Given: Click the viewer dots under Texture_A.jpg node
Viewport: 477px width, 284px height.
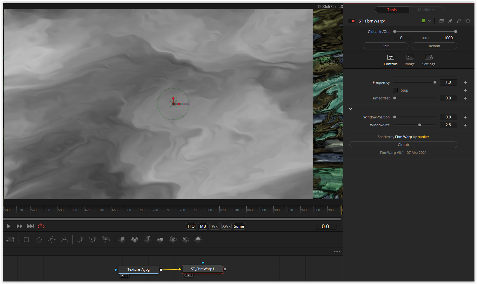Looking at the screenshot, I should [x=125, y=276].
